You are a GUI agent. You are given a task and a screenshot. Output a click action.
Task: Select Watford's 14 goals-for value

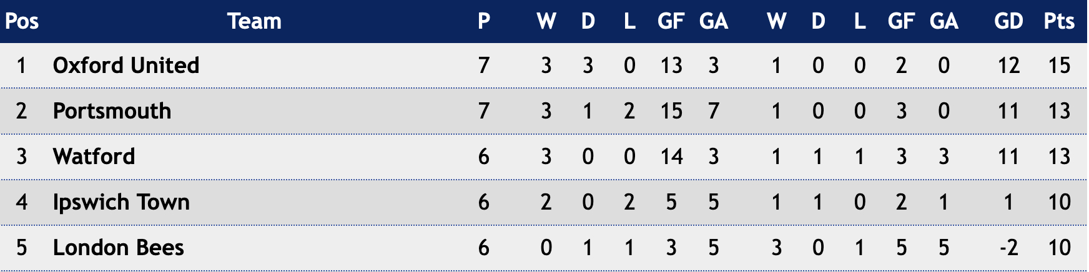(x=671, y=157)
